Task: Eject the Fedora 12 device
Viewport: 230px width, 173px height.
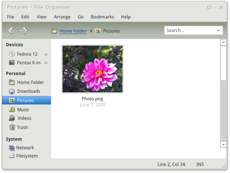Action: (46, 54)
